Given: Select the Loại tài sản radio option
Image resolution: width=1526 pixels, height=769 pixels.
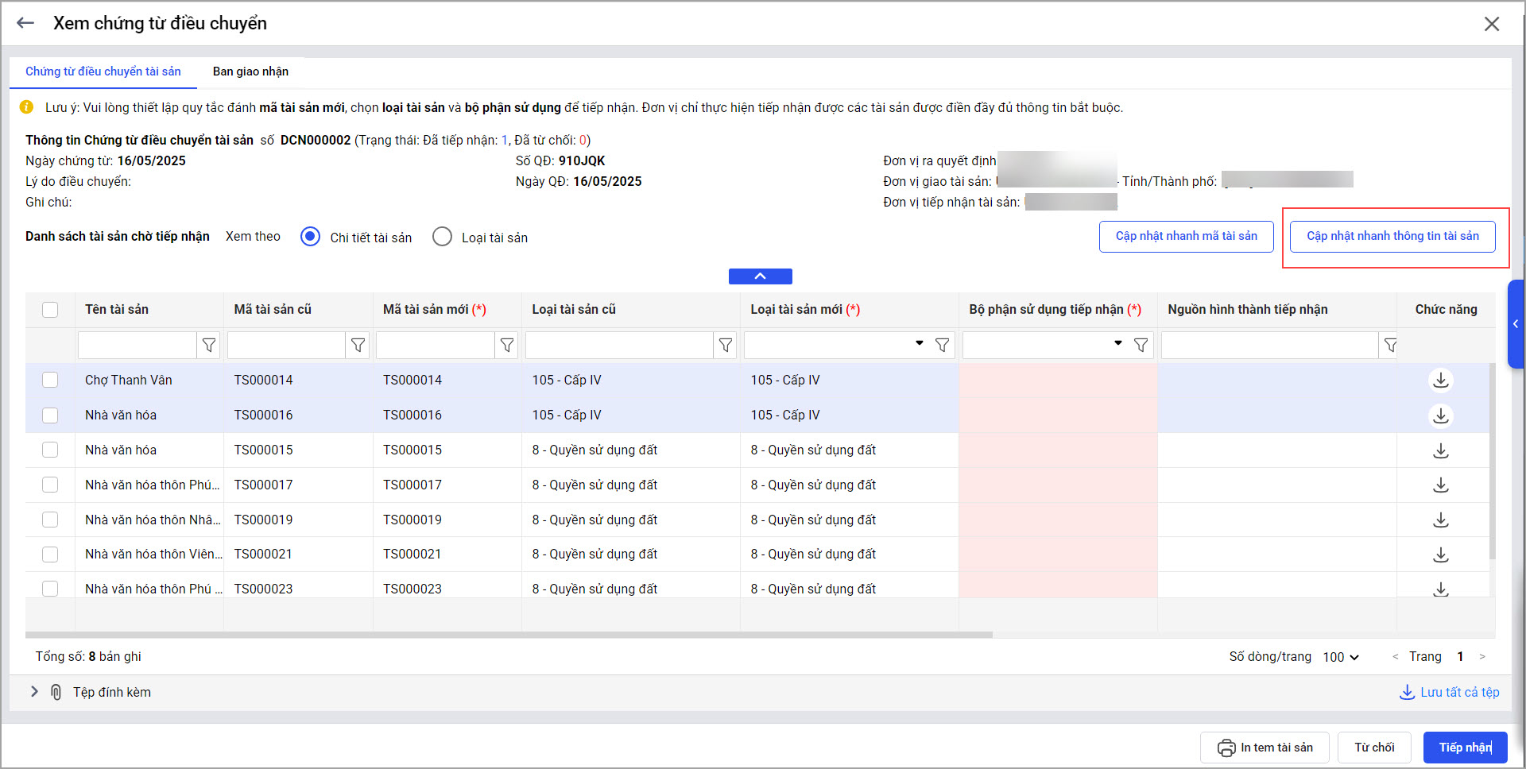Looking at the screenshot, I should [443, 237].
